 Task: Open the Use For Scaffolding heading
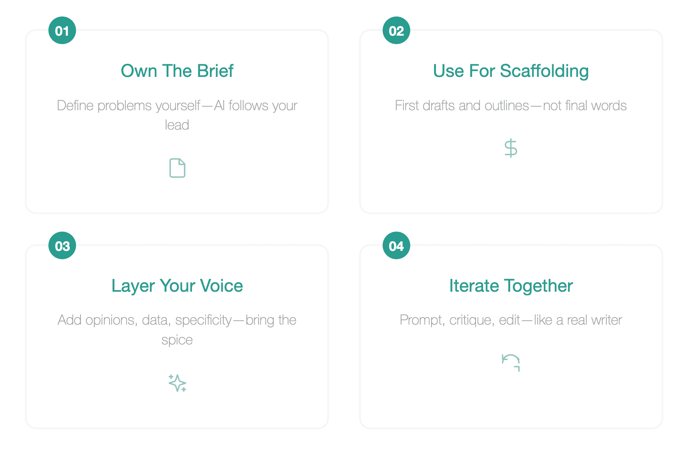click(x=511, y=71)
